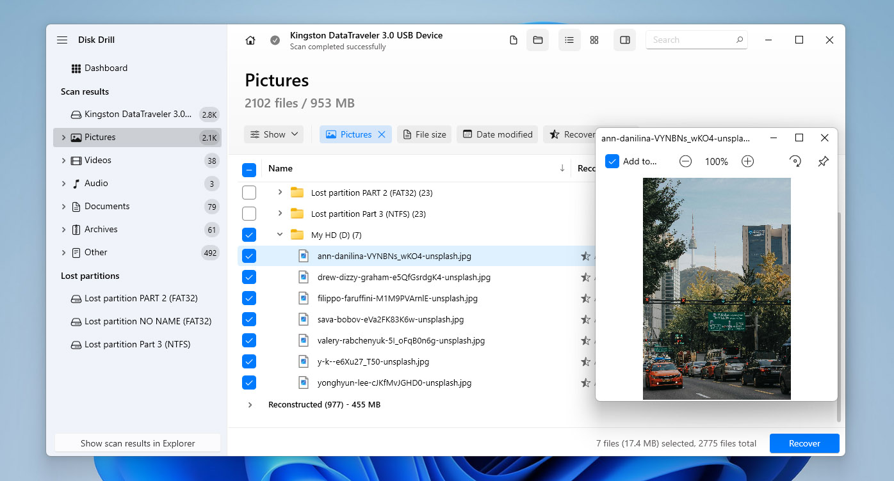The height and width of the screenshot is (481, 894).
Task: Toggle the preview side panel icon
Action: [x=625, y=40]
